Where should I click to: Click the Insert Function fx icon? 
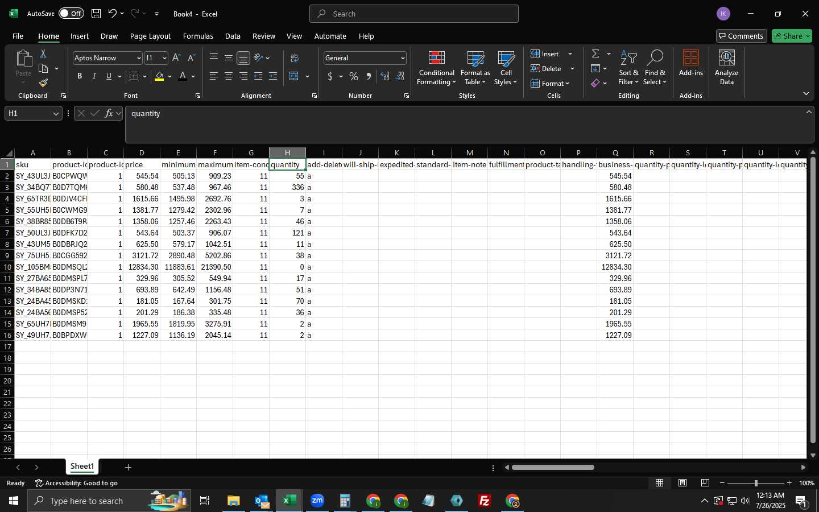(x=109, y=114)
